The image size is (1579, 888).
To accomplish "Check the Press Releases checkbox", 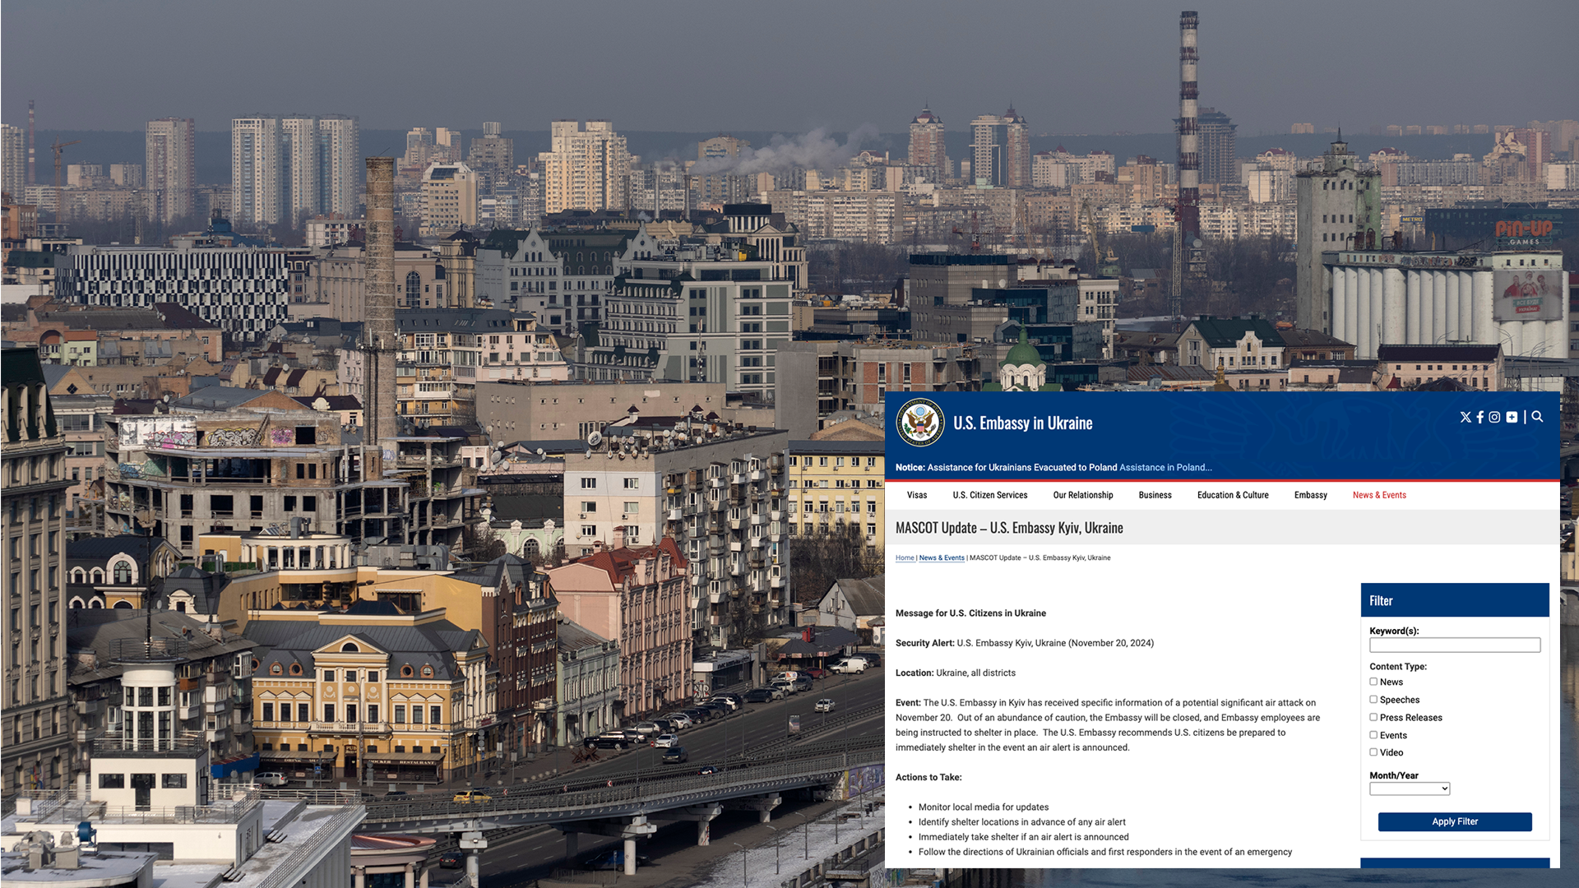I will (1373, 717).
